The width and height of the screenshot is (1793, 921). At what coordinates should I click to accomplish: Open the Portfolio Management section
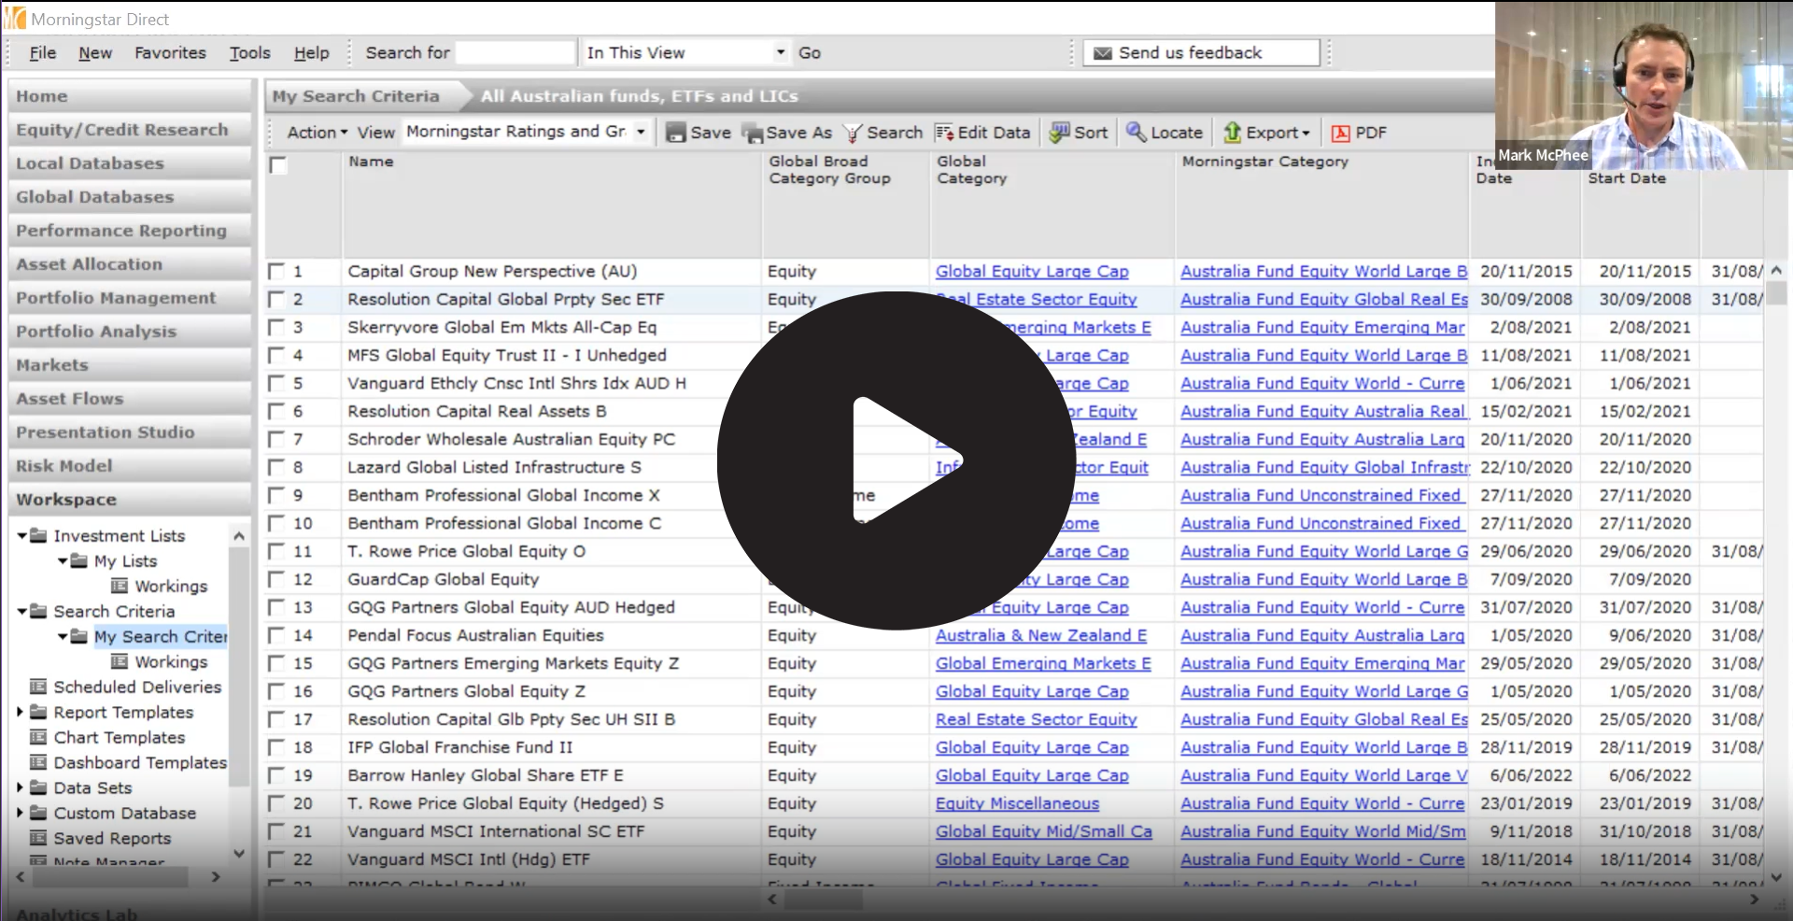click(130, 298)
